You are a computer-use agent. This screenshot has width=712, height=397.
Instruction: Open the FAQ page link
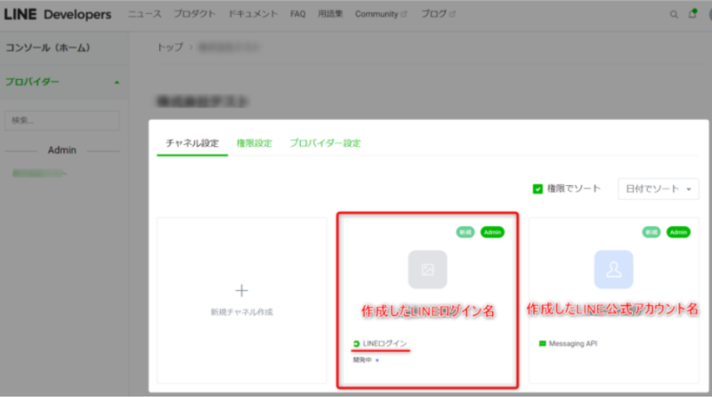coord(298,14)
